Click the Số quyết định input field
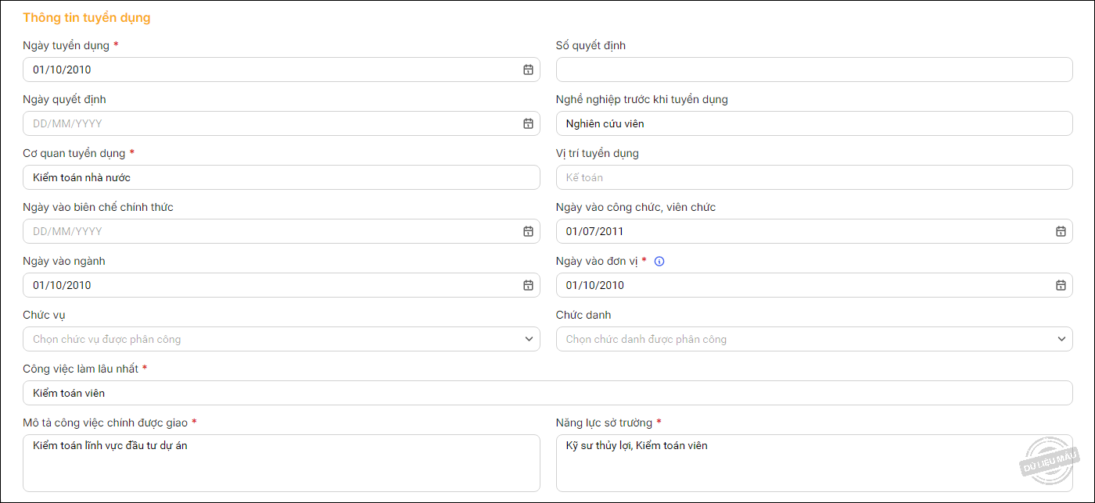The image size is (1095, 503). [813, 70]
